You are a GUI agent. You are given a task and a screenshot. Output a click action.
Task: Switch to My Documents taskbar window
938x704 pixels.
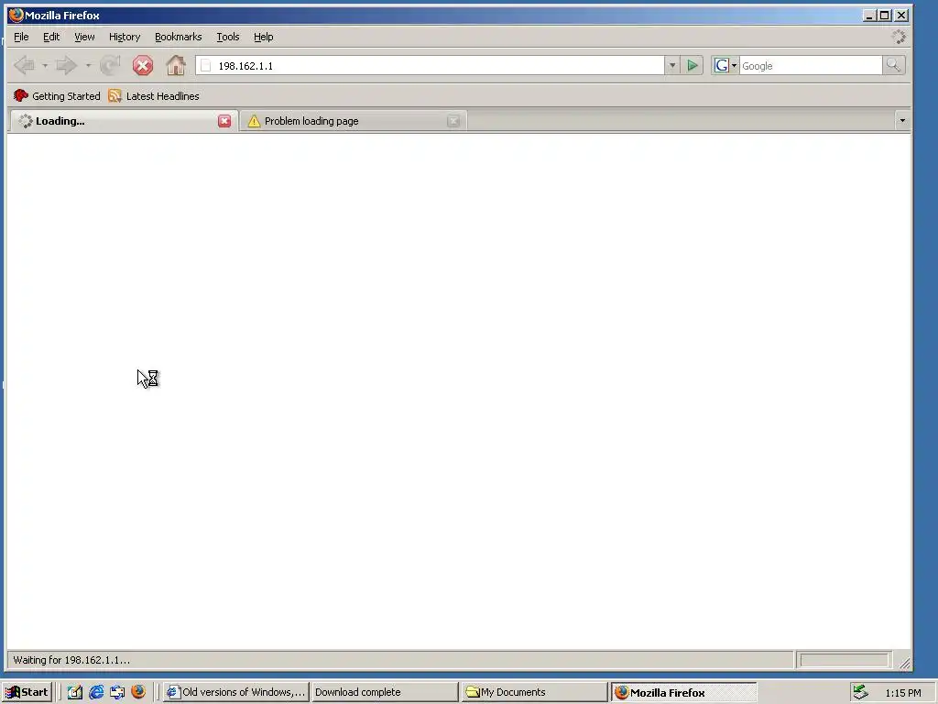coord(534,692)
